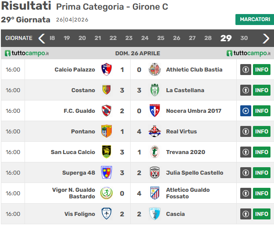Click the Calcio Palazzo team crest
The image size is (274, 226).
(107, 69)
